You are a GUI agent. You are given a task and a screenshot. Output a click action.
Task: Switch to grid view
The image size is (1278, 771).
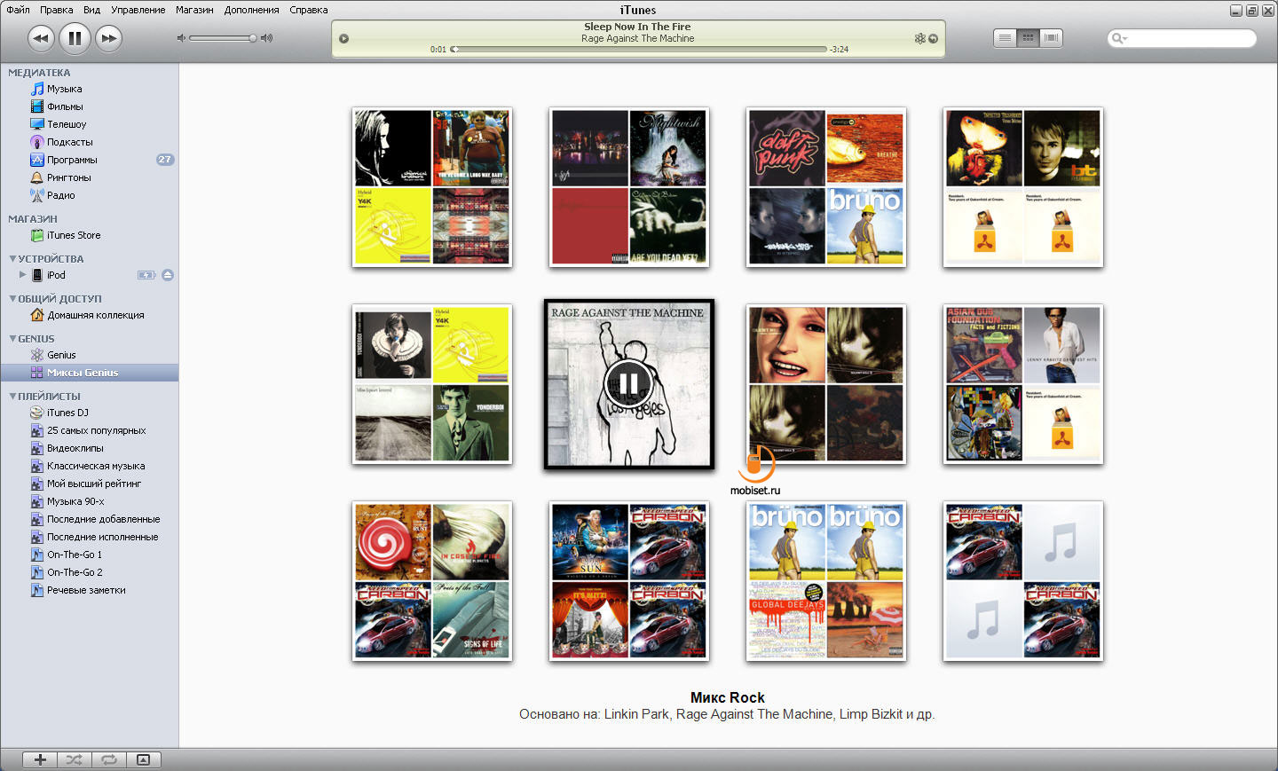[x=1028, y=38]
